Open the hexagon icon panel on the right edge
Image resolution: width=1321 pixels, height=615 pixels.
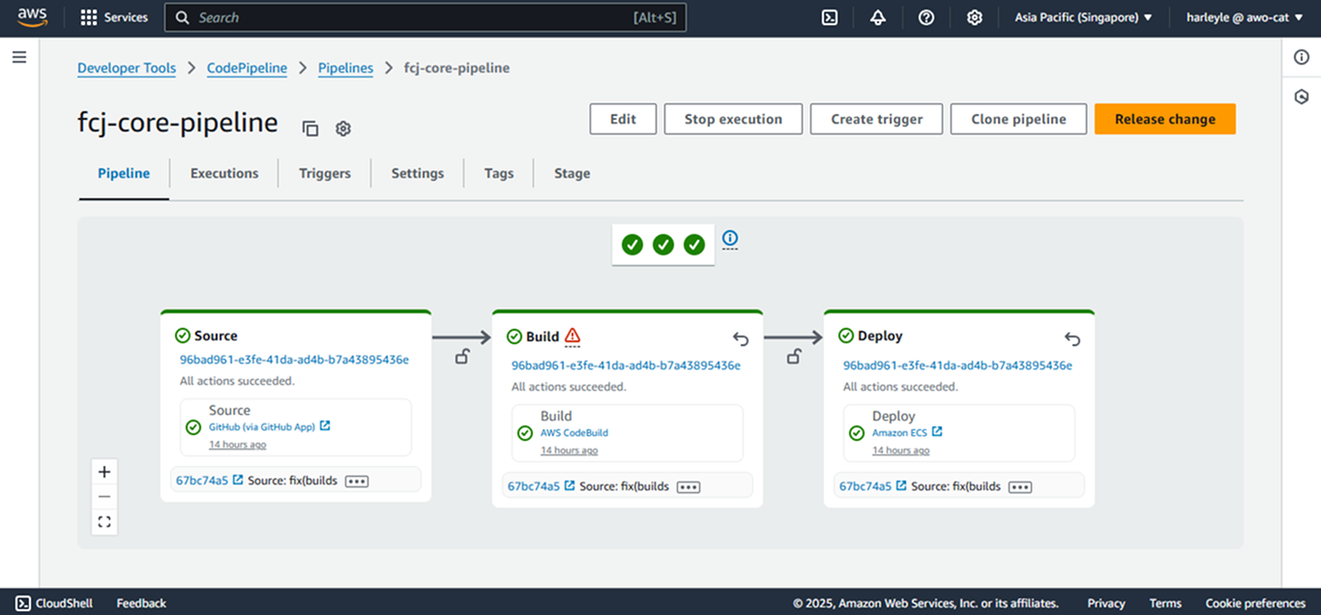1302,98
